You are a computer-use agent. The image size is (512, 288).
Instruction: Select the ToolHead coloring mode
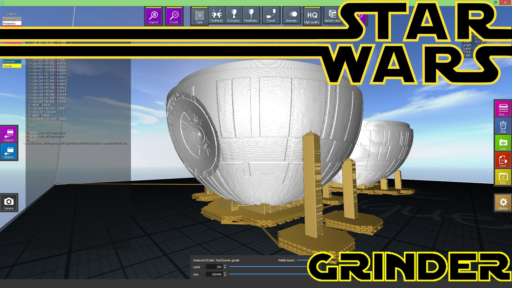pyautogui.click(x=216, y=15)
